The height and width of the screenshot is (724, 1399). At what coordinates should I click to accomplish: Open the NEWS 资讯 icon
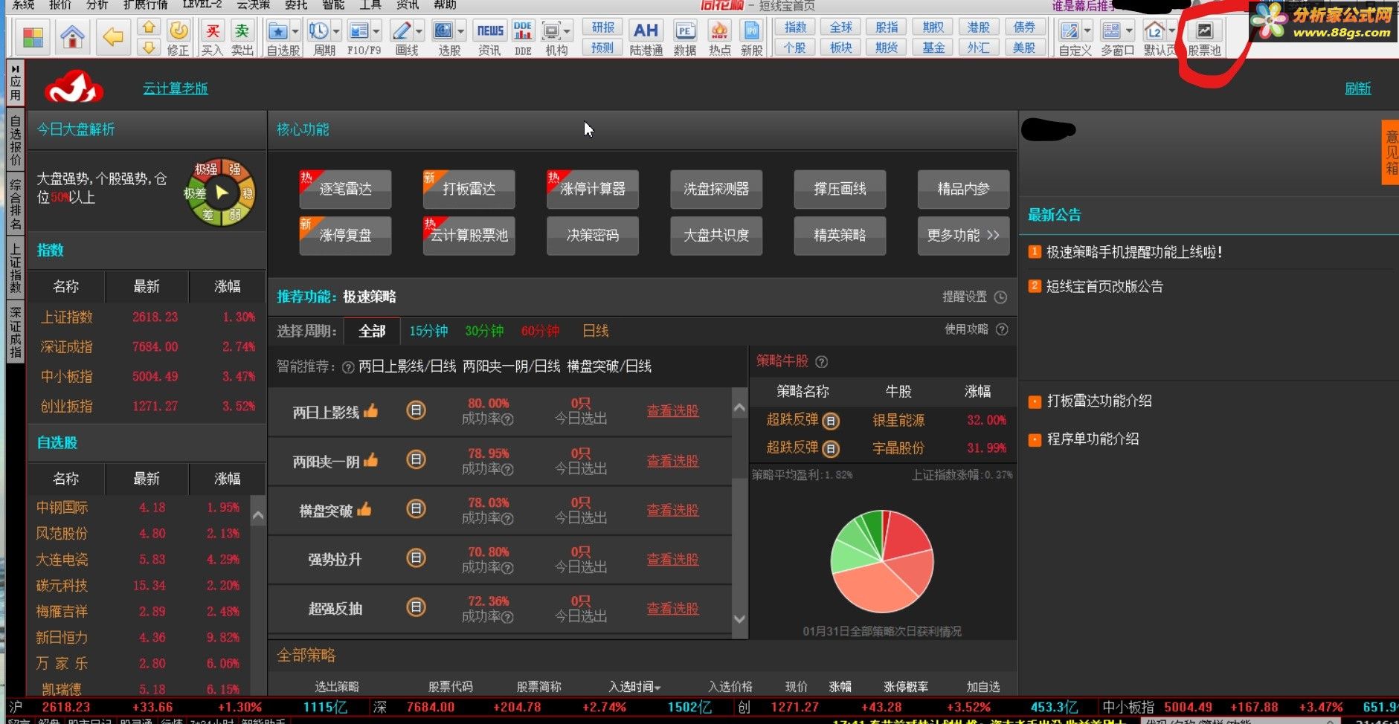coord(490,31)
